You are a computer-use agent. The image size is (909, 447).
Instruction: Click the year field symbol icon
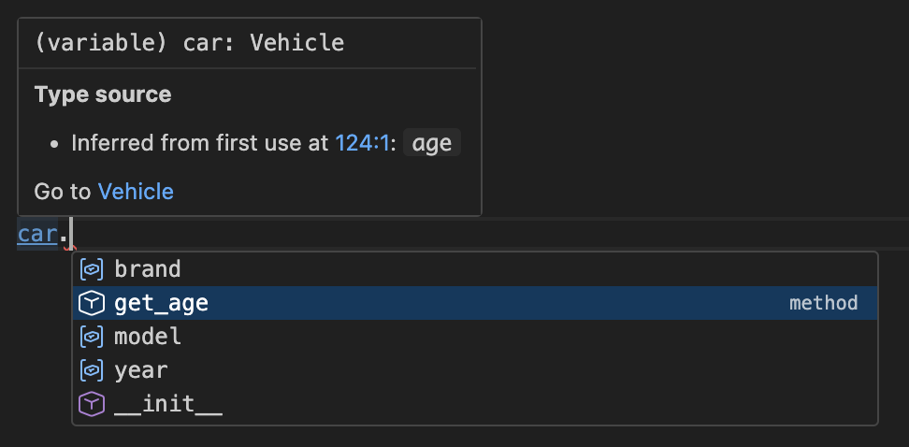pyautogui.click(x=91, y=370)
